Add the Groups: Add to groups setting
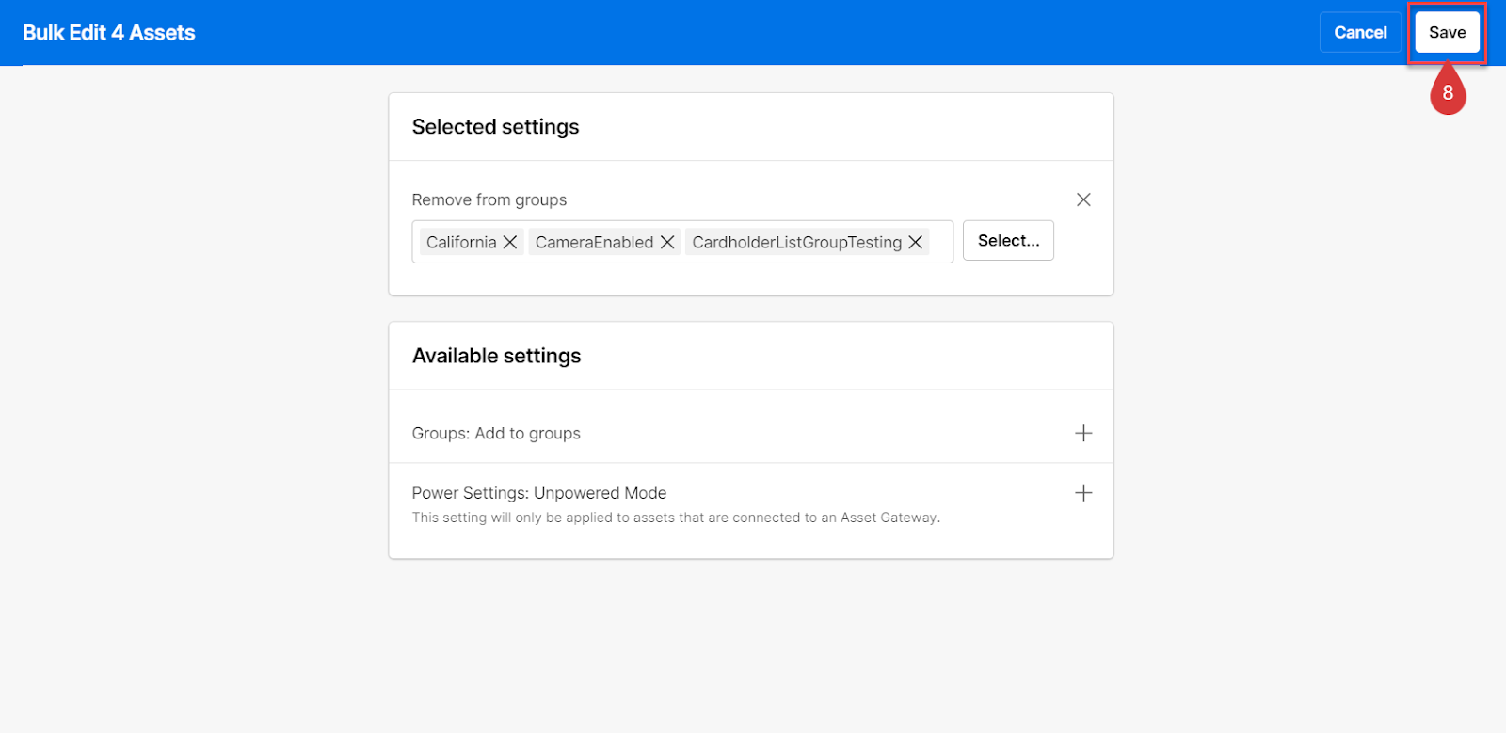 point(1083,433)
